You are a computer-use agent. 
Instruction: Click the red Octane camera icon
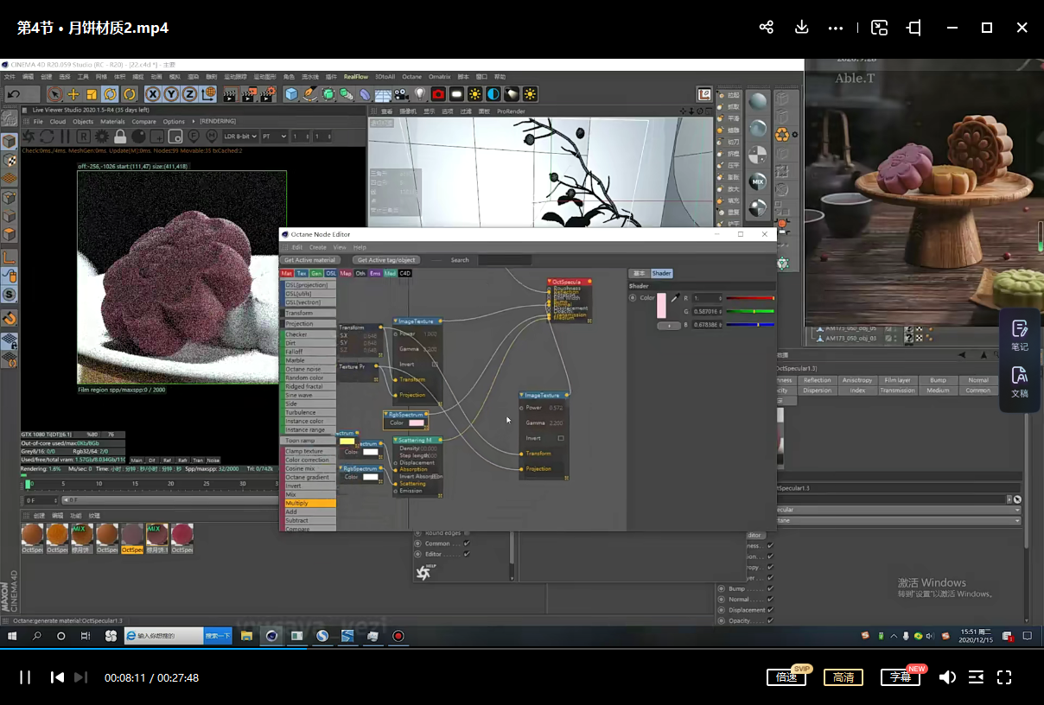tap(438, 94)
